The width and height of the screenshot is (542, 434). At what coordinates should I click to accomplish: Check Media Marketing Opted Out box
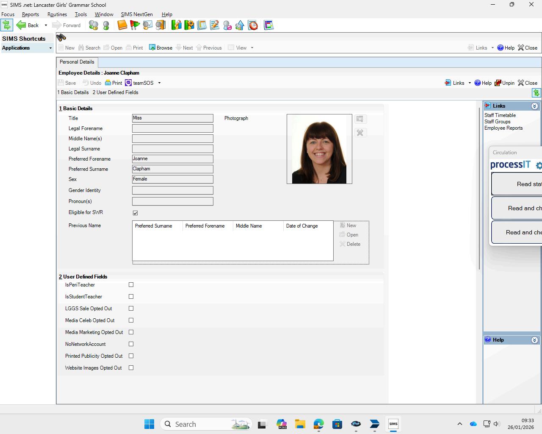[x=131, y=332]
